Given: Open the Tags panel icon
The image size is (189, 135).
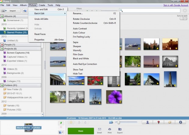Looking at the screenshot, I should (x=169, y=122).
